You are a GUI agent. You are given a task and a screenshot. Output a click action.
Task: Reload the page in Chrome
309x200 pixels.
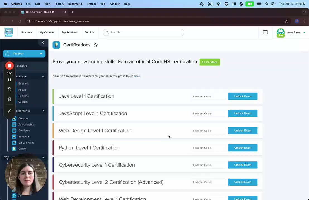tap(20, 21)
